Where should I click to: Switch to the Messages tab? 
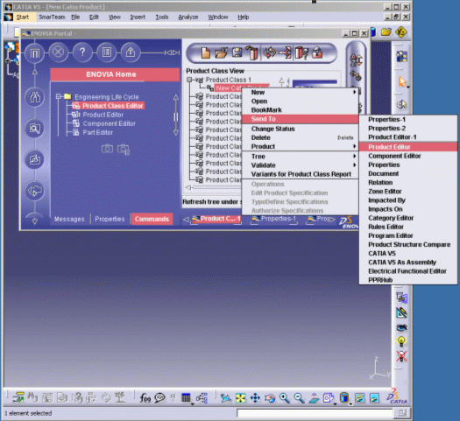click(x=69, y=219)
